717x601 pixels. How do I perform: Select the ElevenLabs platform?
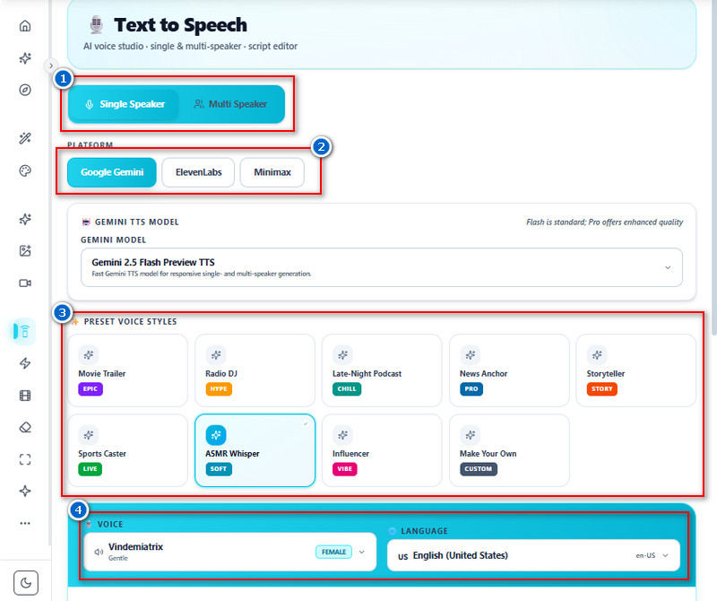[198, 172]
